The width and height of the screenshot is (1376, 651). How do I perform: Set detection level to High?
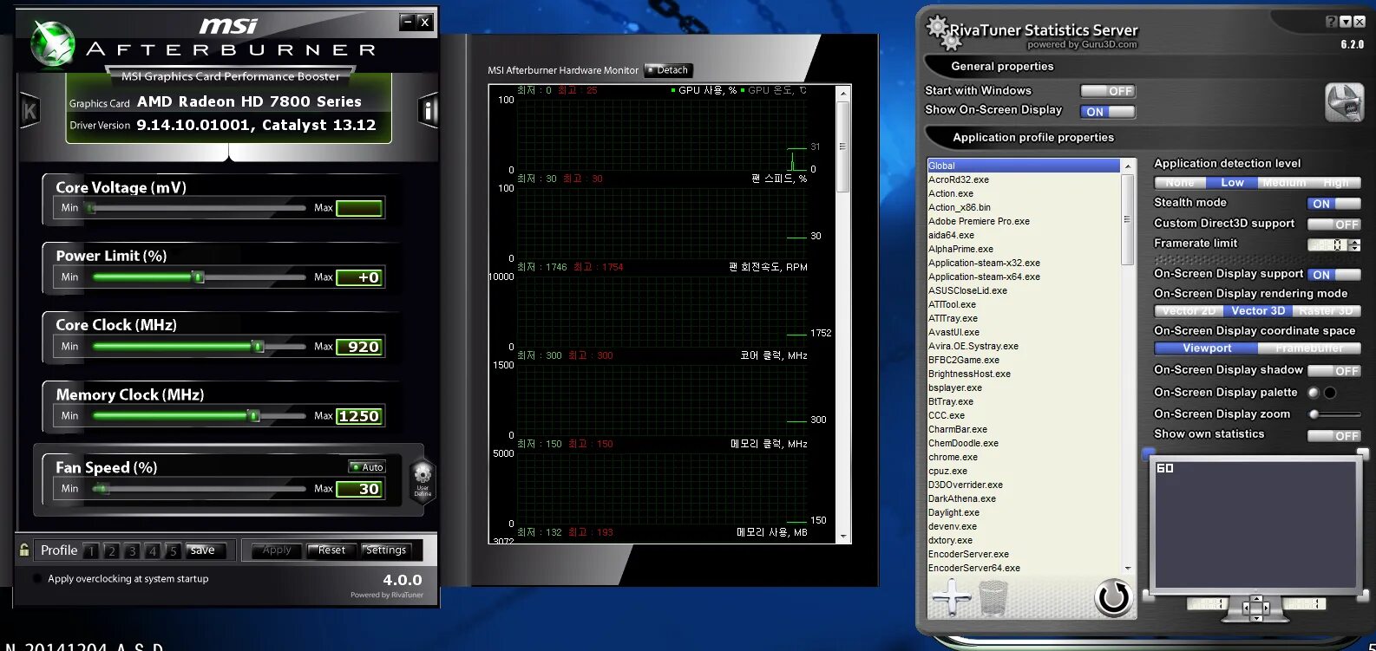pyautogui.click(x=1336, y=183)
